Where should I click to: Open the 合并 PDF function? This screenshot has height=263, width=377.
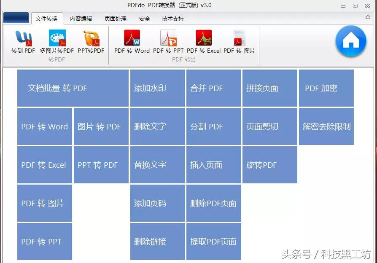pos(213,88)
